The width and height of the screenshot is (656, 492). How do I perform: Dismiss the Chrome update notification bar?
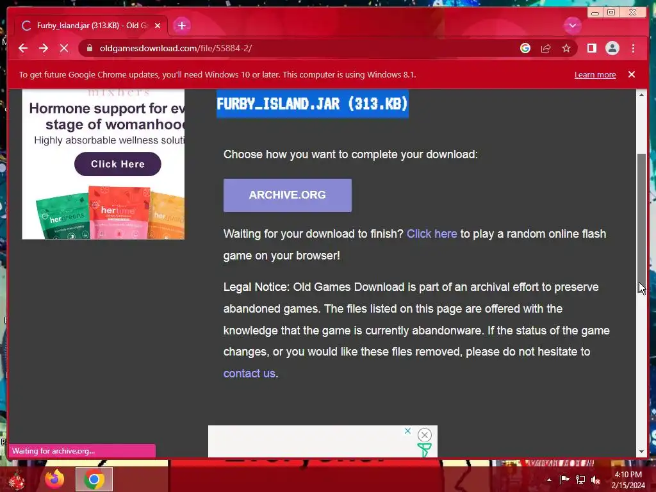pyautogui.click(x=631, y=74)
